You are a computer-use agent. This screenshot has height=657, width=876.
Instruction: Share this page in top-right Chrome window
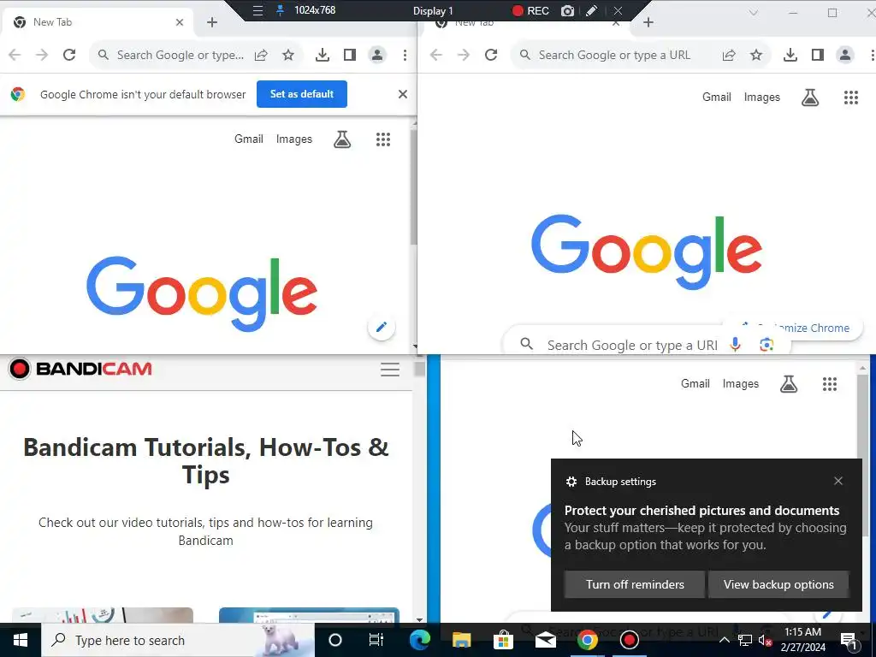coord(729,55)
